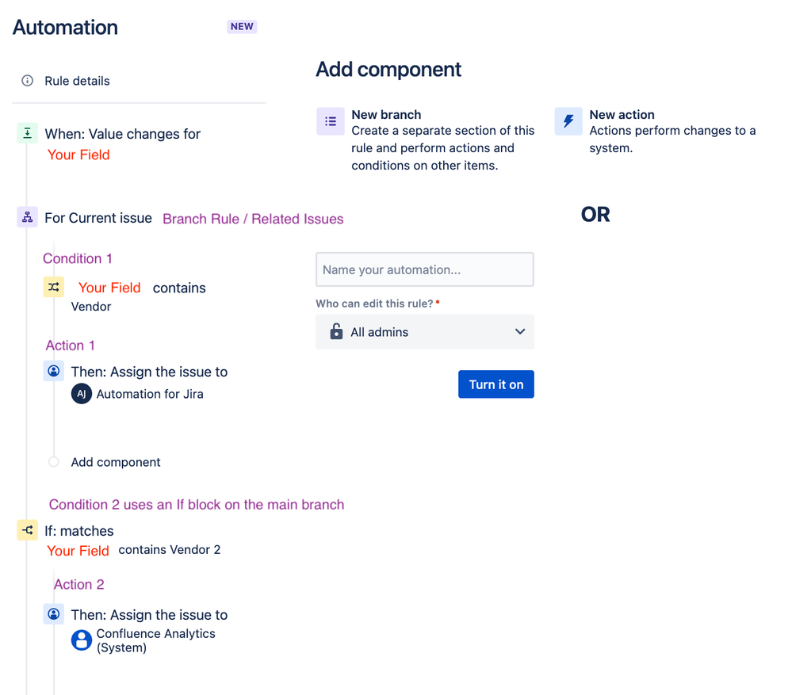Expand the edit permissions chevron arrow
The height and width of the screenshot is (695, 792).
520,331
